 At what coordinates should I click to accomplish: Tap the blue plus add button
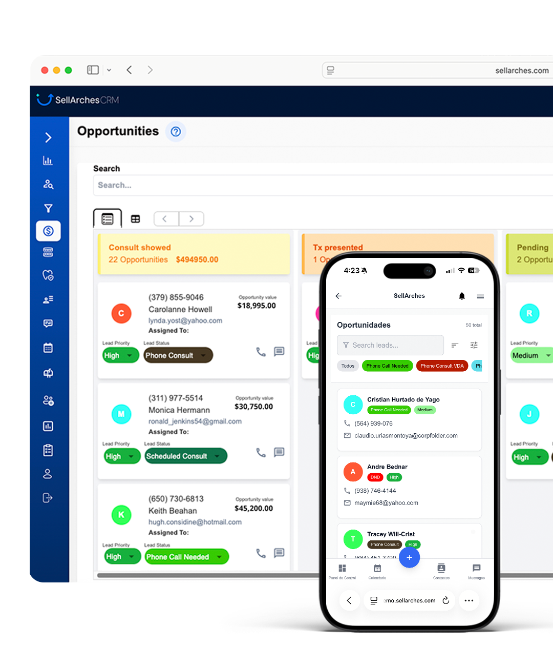[409, 557]
